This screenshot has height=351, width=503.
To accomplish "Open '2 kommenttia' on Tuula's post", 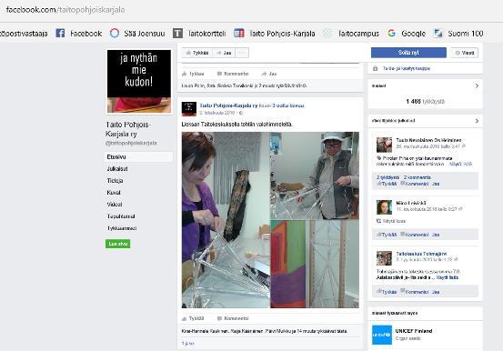I will pos(417,177).
